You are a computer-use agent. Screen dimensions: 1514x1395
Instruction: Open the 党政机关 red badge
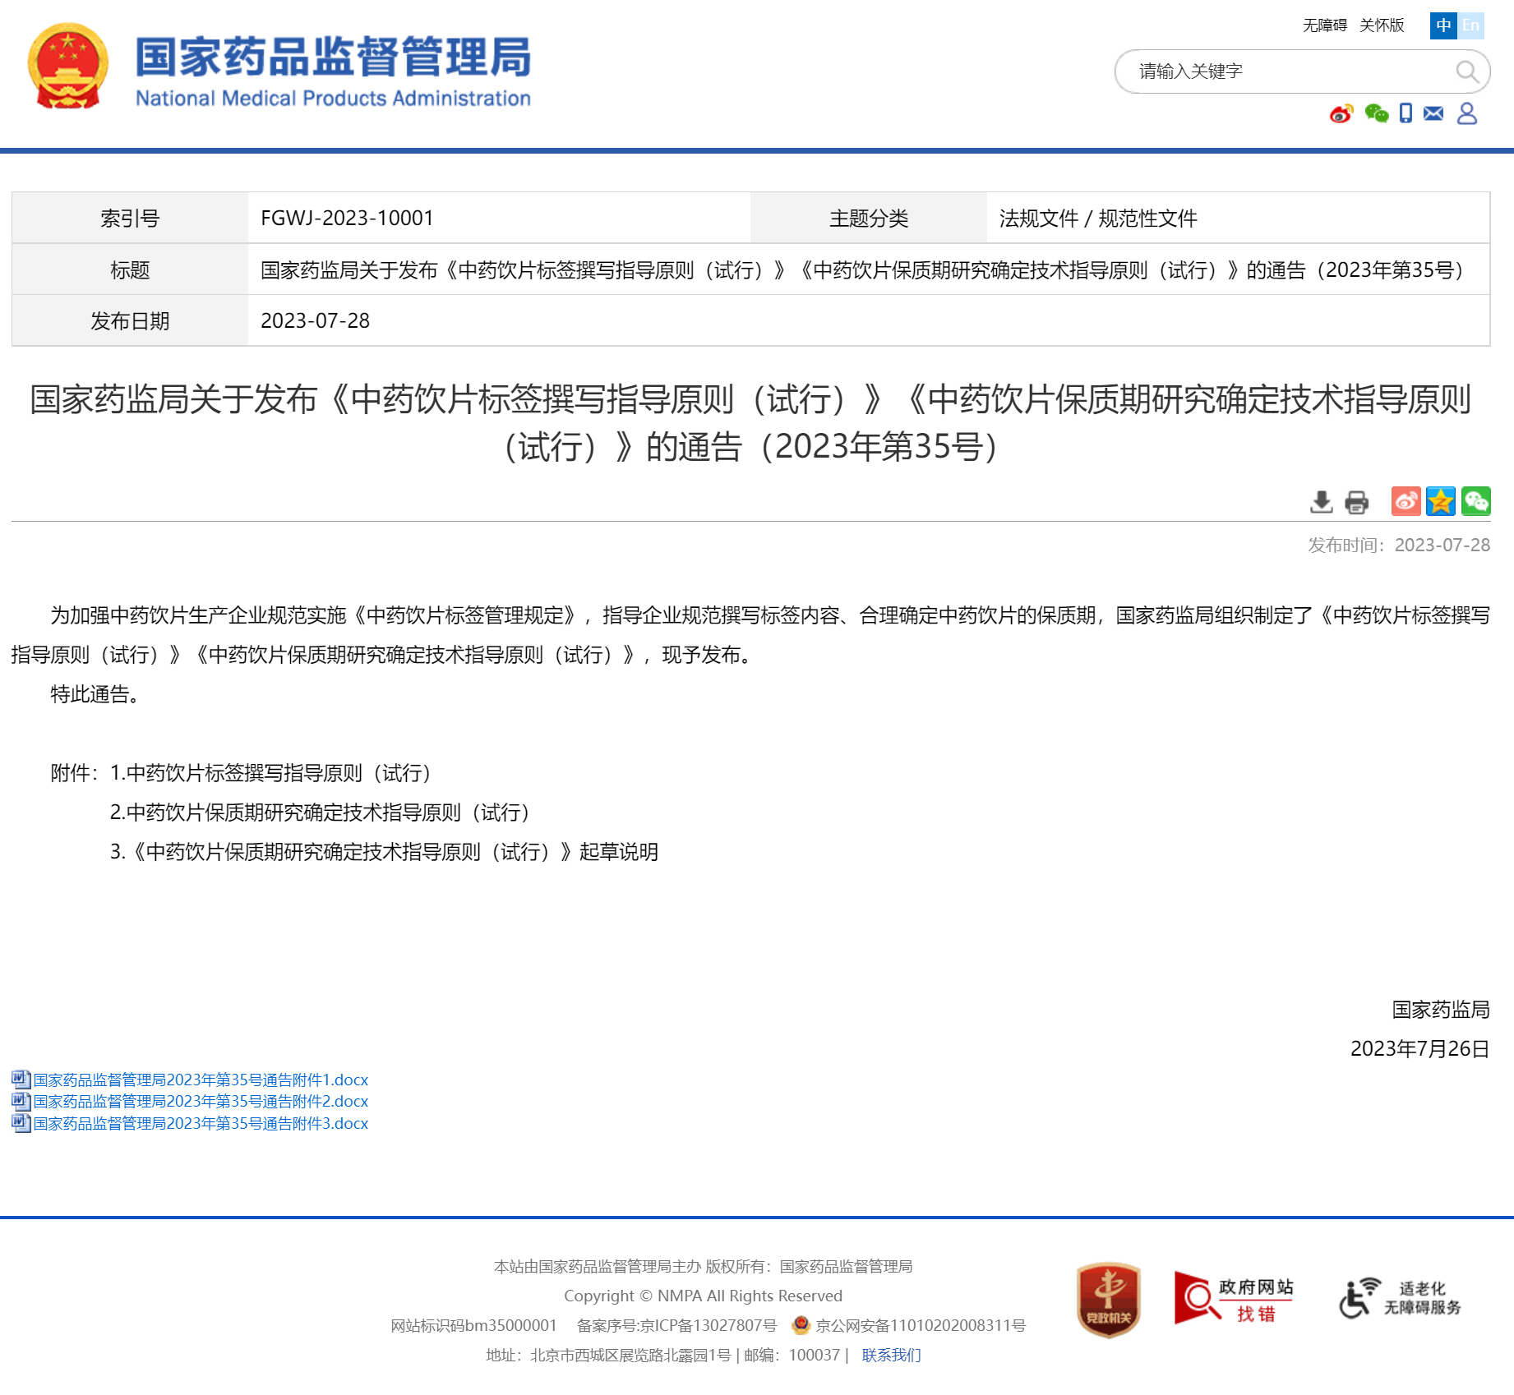click(1108, 1301)
